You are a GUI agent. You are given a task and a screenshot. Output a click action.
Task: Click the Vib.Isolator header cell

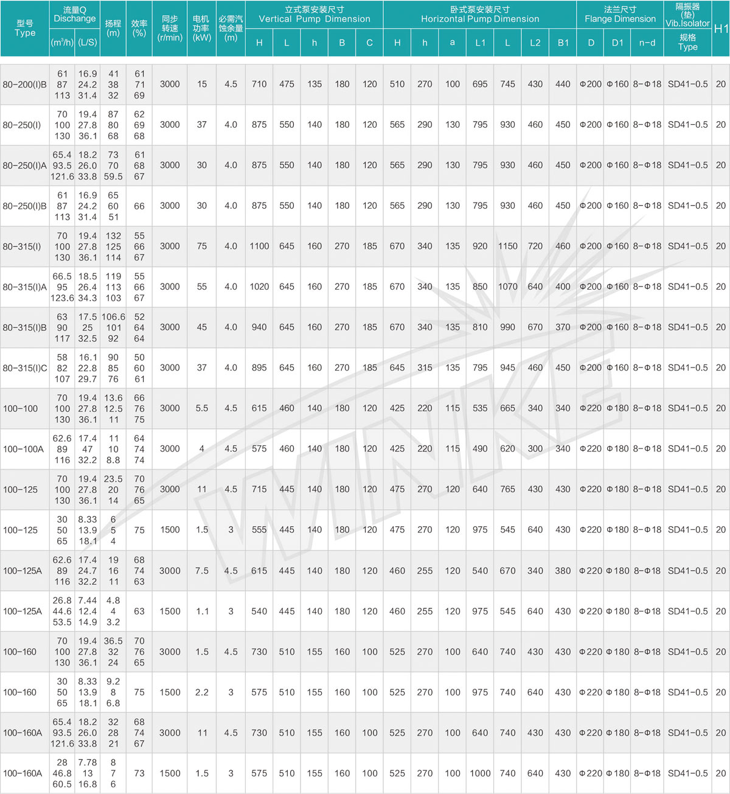tap(687, 15)
